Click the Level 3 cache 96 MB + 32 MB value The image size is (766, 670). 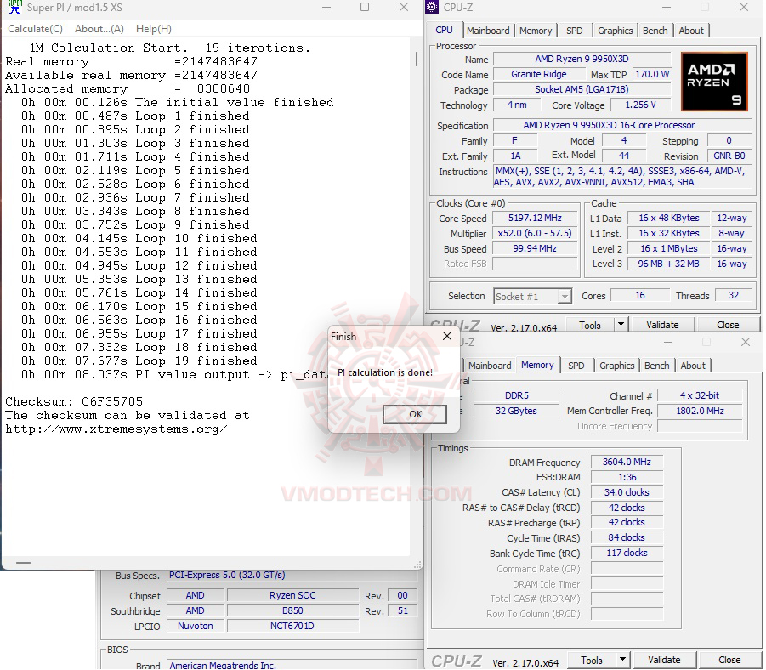668,264
